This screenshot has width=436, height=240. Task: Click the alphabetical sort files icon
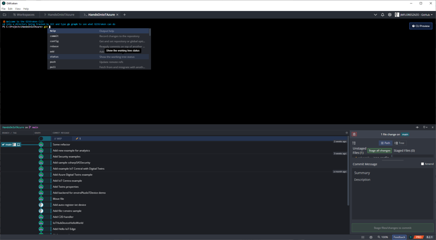coord(354,143)
